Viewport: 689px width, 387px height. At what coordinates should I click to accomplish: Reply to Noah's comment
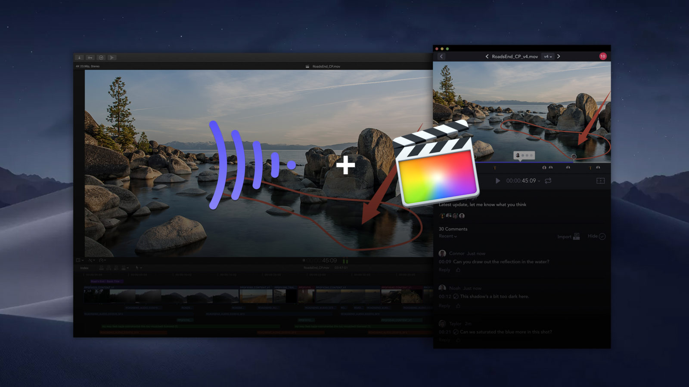444,306
